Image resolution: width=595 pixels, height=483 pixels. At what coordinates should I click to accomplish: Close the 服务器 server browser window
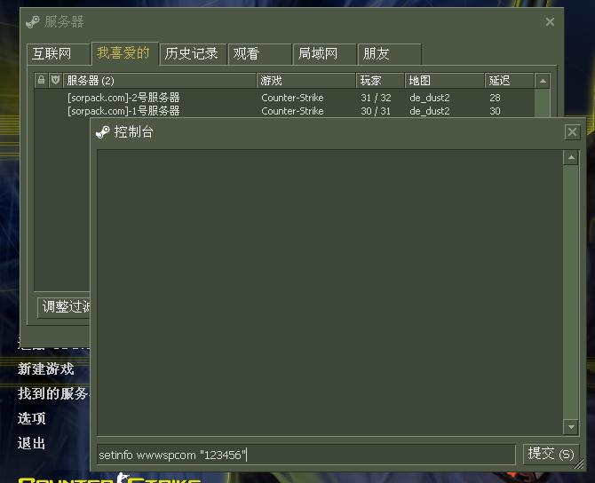550,22
